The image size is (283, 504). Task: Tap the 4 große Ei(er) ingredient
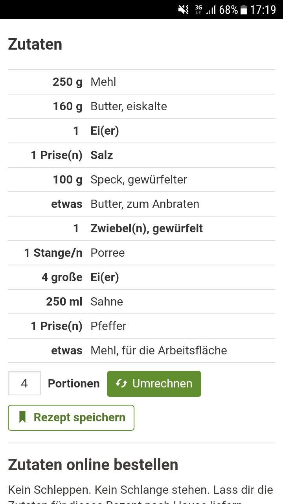pyautogui.click(x=105, y=277)
